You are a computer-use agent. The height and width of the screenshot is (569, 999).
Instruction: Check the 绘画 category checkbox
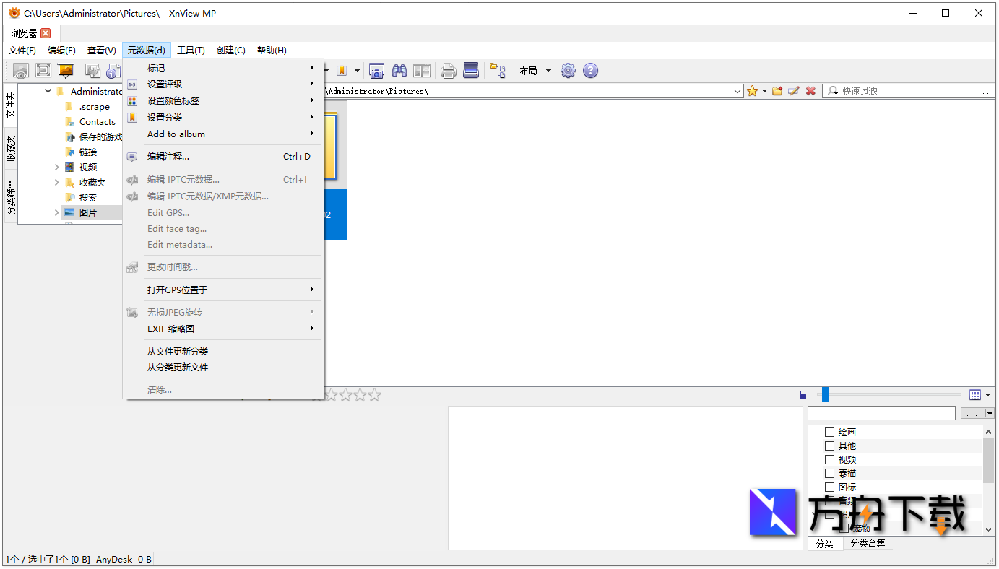coord(828,432)
